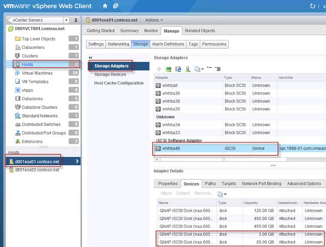Select D001VCTR01.contoso.net vCenter server

(x=40, y=28)
